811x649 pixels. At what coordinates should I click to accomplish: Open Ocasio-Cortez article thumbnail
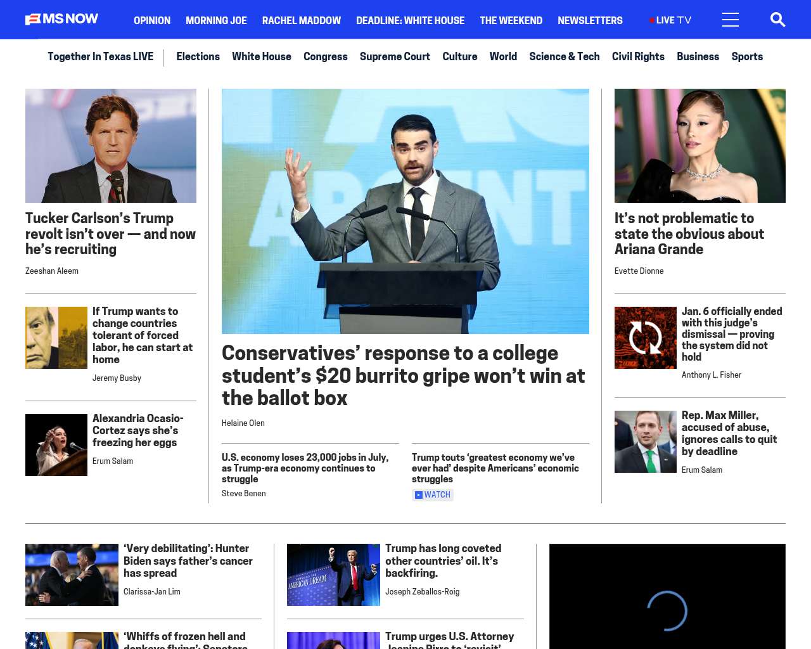click(56, 445)
